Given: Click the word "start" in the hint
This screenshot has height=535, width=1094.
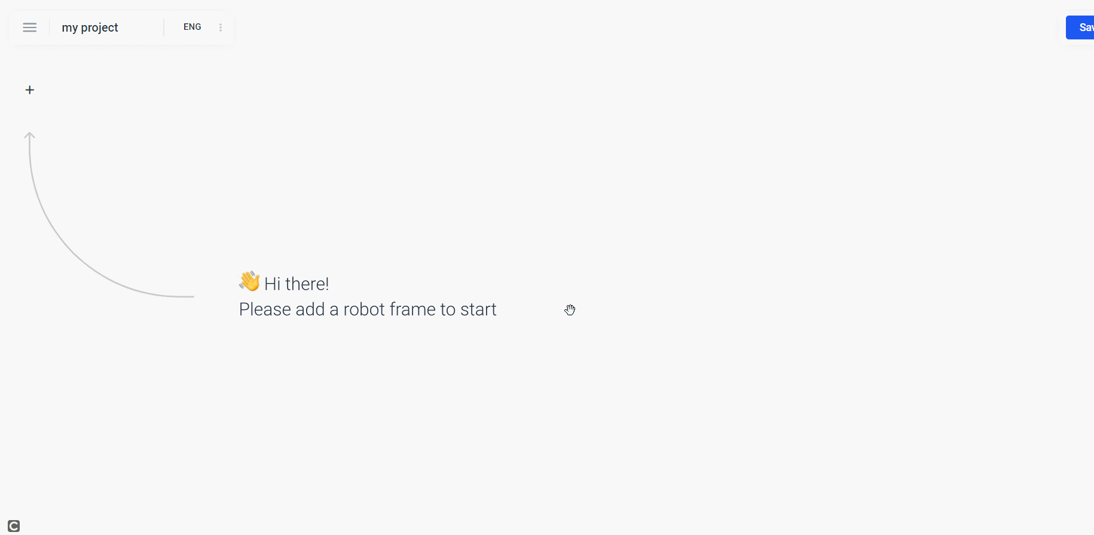Looking at the screenshot, I should point(478,309).
